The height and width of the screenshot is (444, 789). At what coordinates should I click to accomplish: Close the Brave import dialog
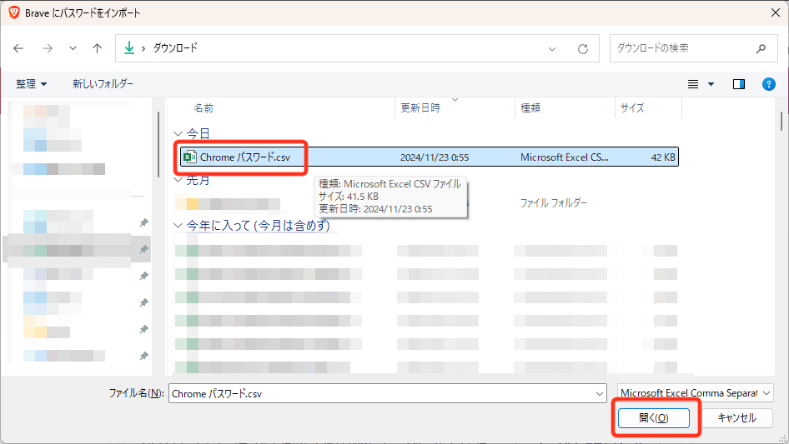click(776, 12)
